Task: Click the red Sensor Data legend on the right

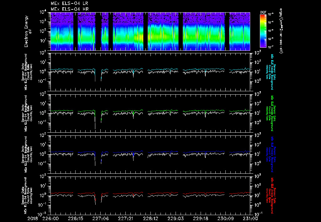Action: pos(271,196)
